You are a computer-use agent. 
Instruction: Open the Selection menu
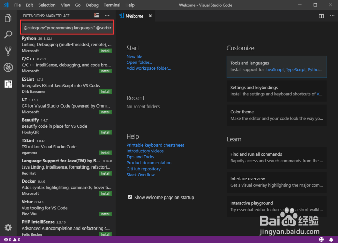[x=47, y=5]
